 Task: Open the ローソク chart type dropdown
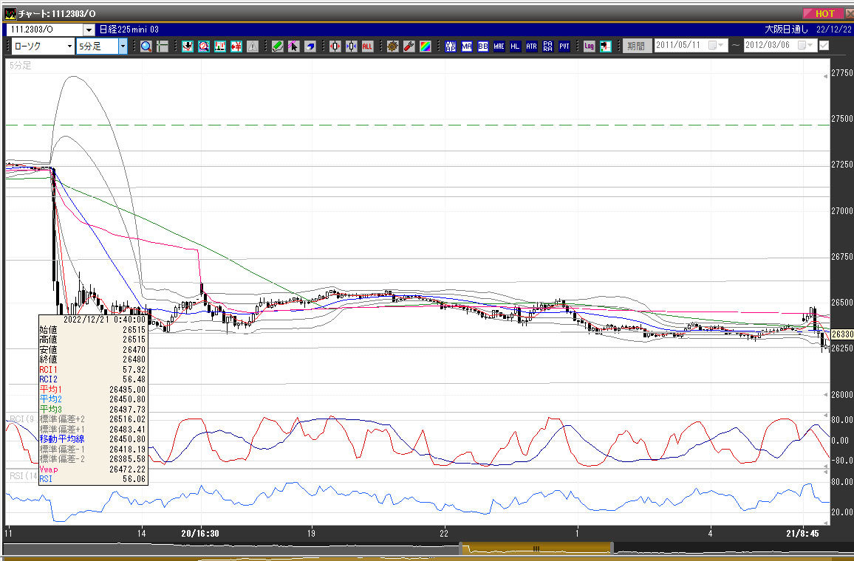[69, 47]
